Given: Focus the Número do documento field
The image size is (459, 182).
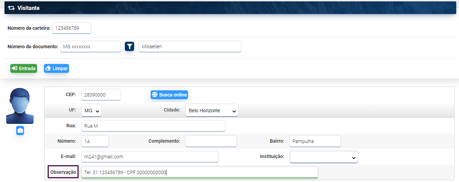Looking at the screenshot, I should (x=90, y=47).
